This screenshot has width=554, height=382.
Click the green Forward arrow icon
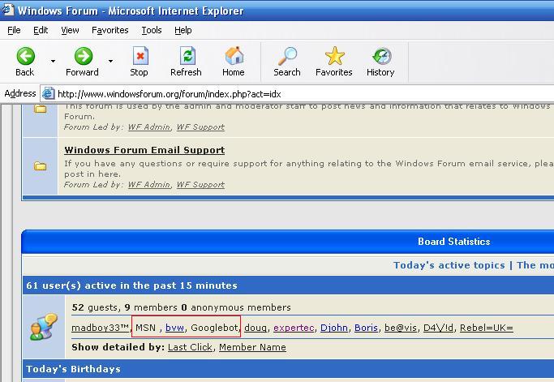pyautogui.click(x=84, y=56)
